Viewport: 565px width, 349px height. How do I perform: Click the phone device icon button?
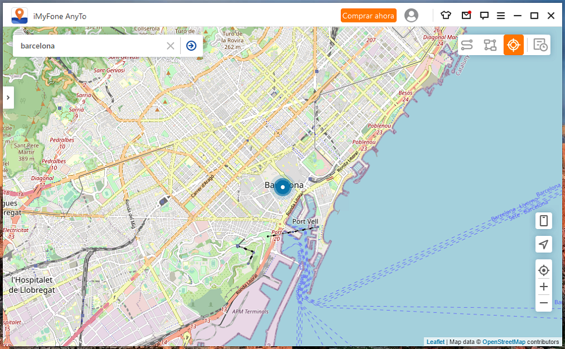(544, 221)
